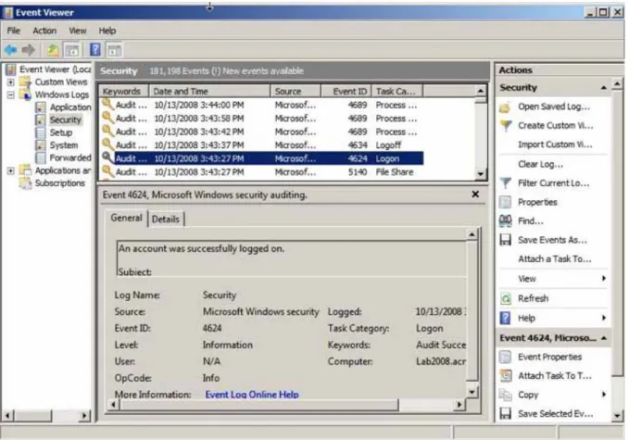
Task: Click the Application log icon in tree
Action: (40, 107)
